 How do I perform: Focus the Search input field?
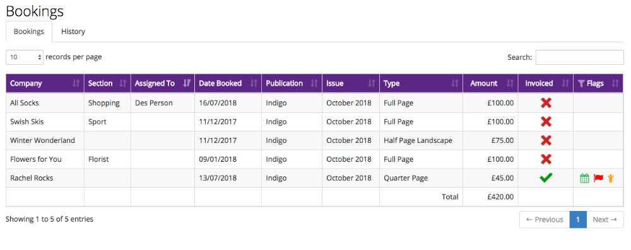(x=579, y=57)
